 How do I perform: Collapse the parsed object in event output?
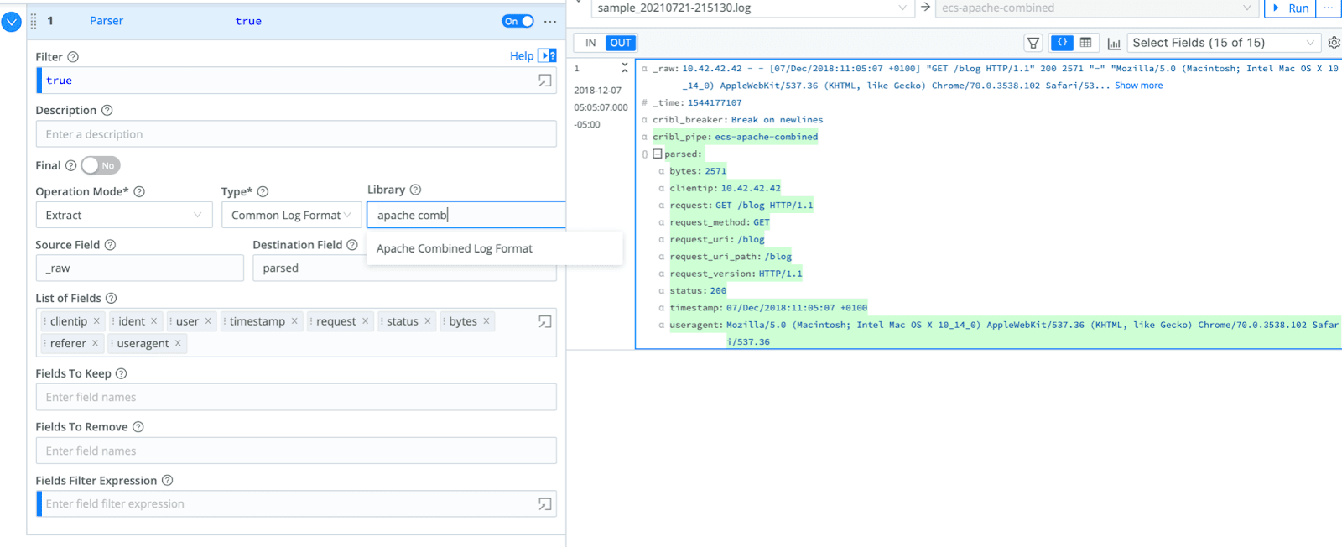tap(658, 154)
